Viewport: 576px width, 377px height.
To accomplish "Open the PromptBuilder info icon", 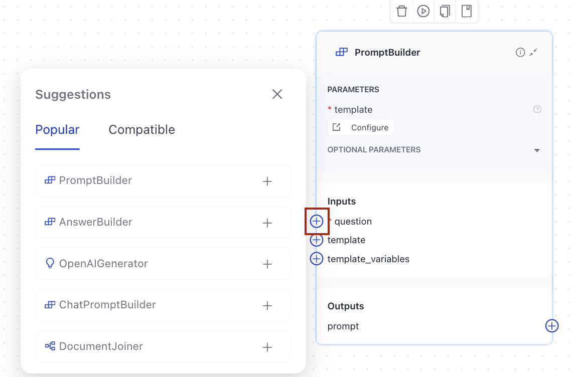I will pyautogui.click(x=520, y=52).
